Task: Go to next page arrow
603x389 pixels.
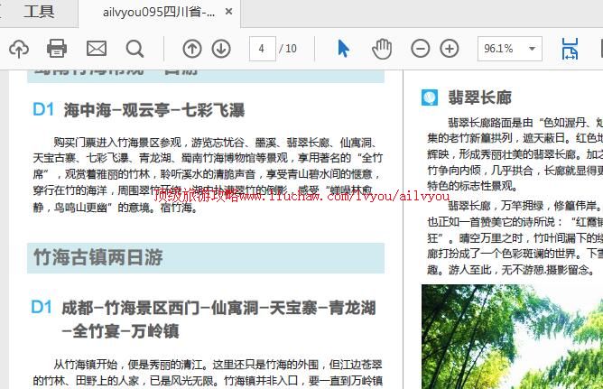Action: click(x=221, y=48)
